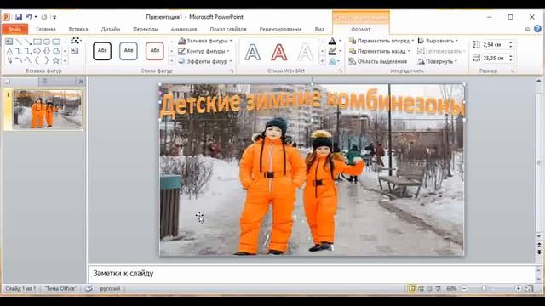Image resolution: width=545 pixels, height=306 pixels.
Task: Switch to the Вставка tab
Action: point(78,29)
